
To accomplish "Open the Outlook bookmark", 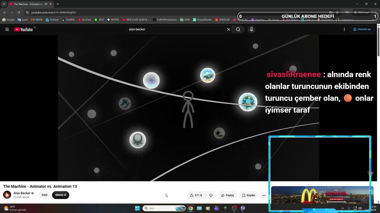I will pyautogui.click(x=52, y=20).
